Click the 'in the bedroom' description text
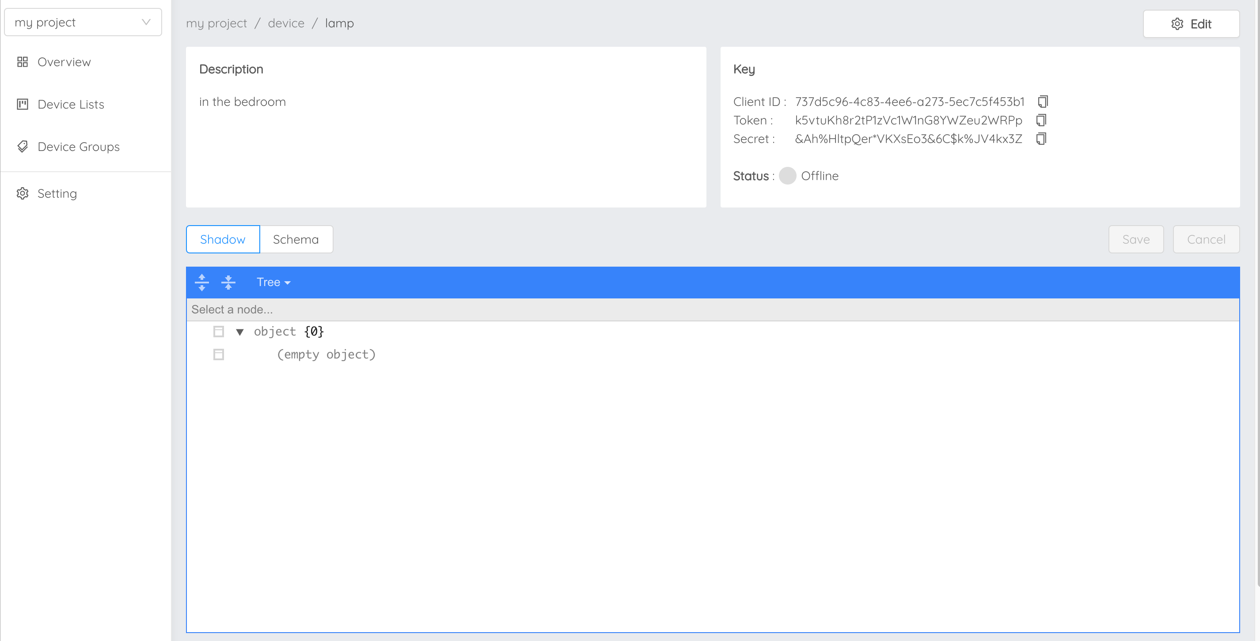Screen dimensions: 1260x641 243,102
